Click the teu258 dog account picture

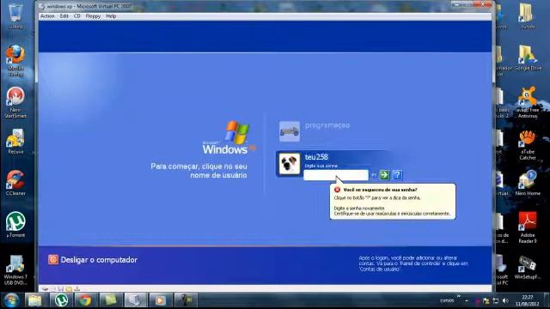(290, 164)
